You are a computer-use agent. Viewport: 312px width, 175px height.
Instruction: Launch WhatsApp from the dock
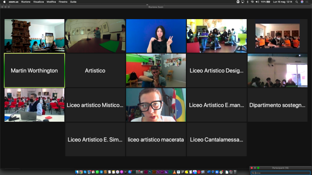(x=97, y=172)
